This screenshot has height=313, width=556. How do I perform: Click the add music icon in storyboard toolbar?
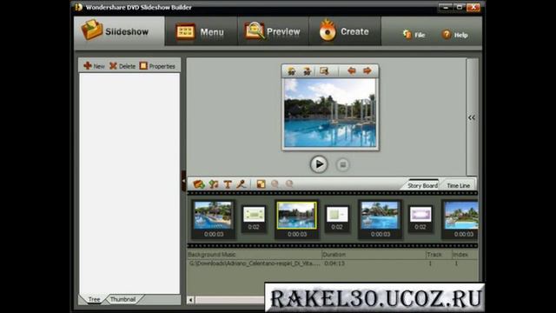[x=214, y=183]
